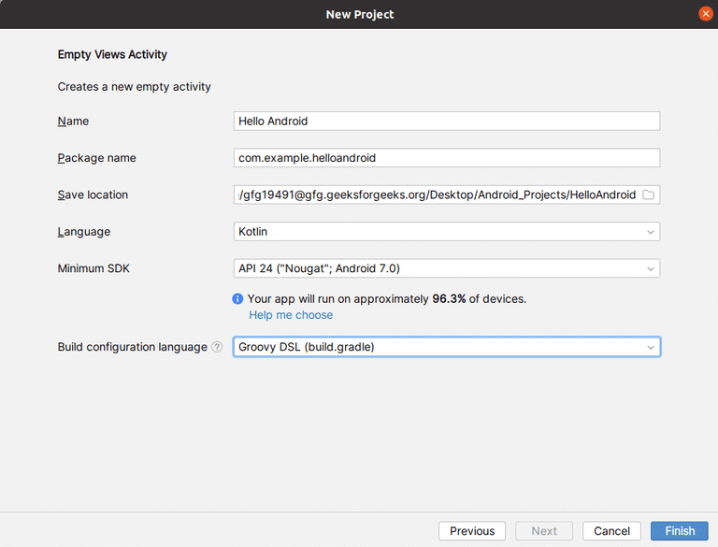
Task: Click the Empty Views Activity heading
Action: pos(112,55)
